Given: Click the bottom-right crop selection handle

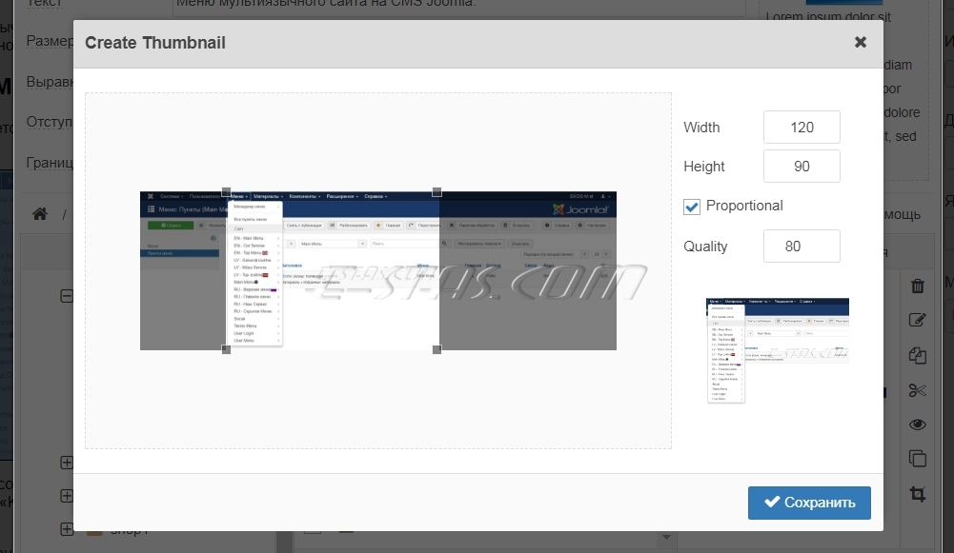Looking at the screenshot, I should (436, 349).
